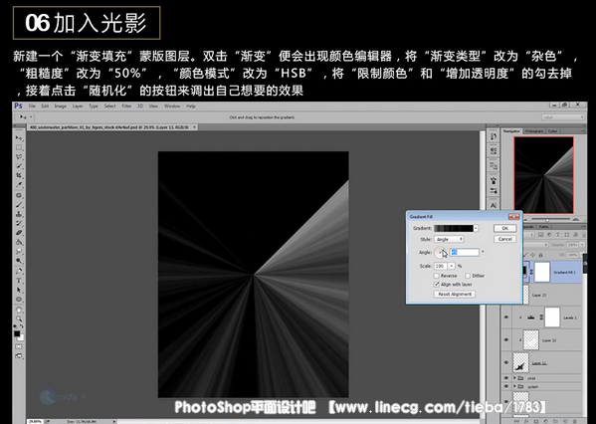Select the Eraser tool
This screenshot has width=596, height=424.
pyautogui.click(x=19, y=233)
